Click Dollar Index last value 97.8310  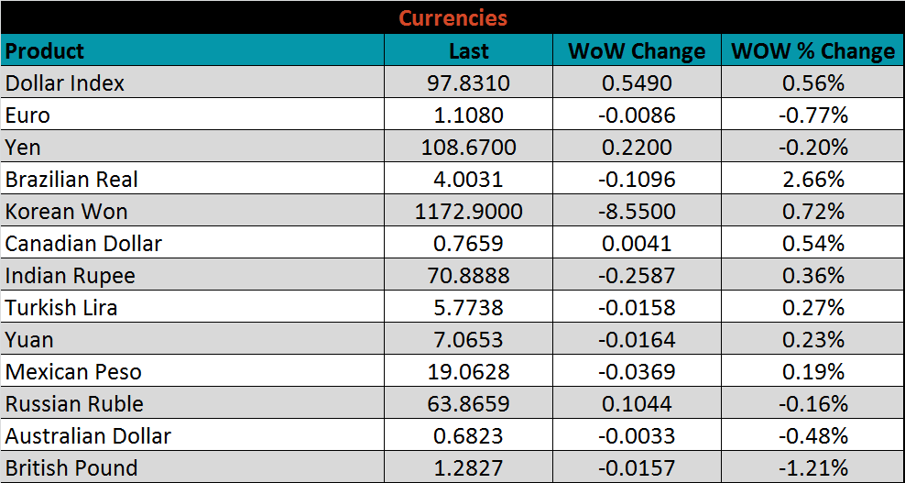468,83
